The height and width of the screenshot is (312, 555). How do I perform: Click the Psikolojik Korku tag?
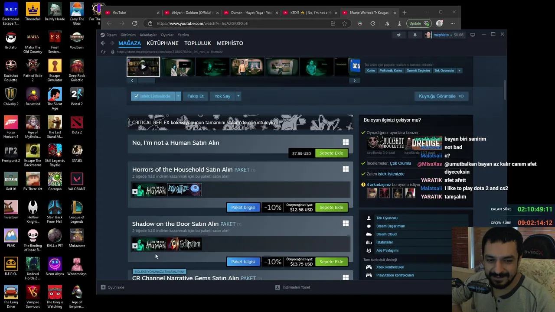tap(391, 71)
